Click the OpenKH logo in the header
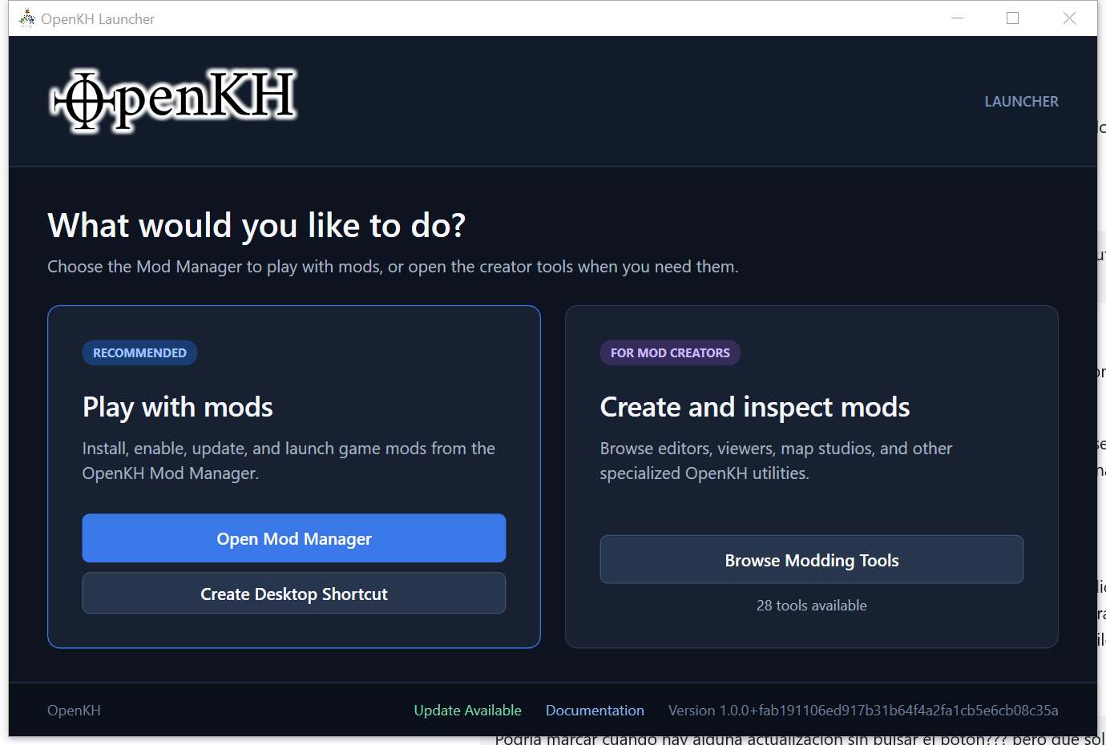 (172, 100)
